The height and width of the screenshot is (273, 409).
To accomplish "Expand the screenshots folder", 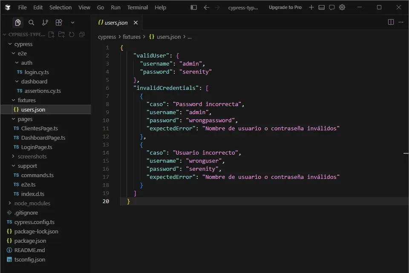I will [32, 156].
